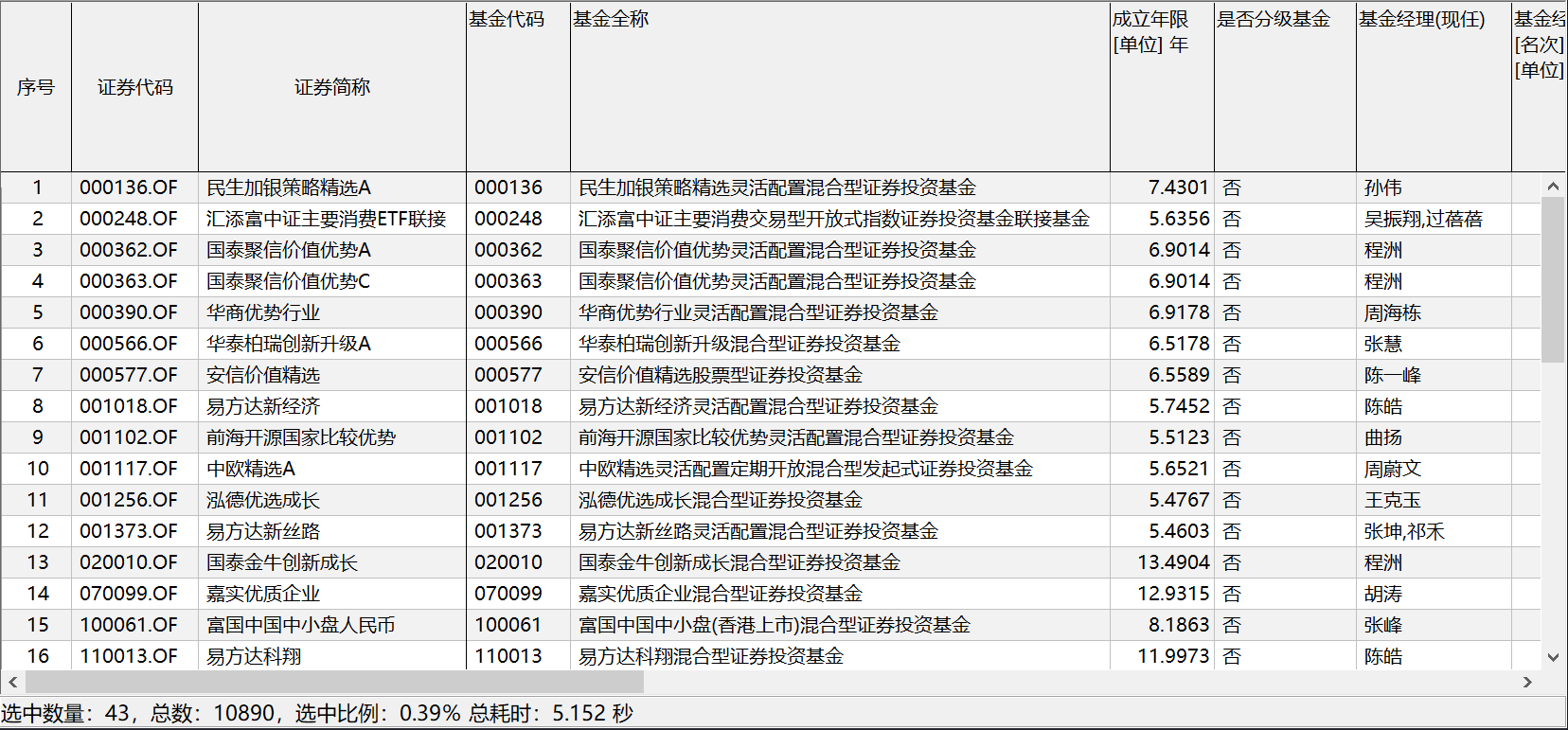Select cell 泓德优选成长混合型证券投资基金
Image resolution: width=1568 pixels, height=730 pixels.
pyautogui.click(x=840, y=500)
